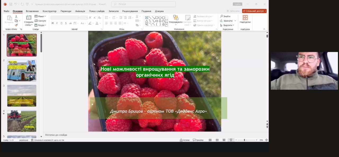Toggle Примітки comments pane in status bar
Image resolution: width=339 pixels, height=157 pixels.
pos(198,140)
